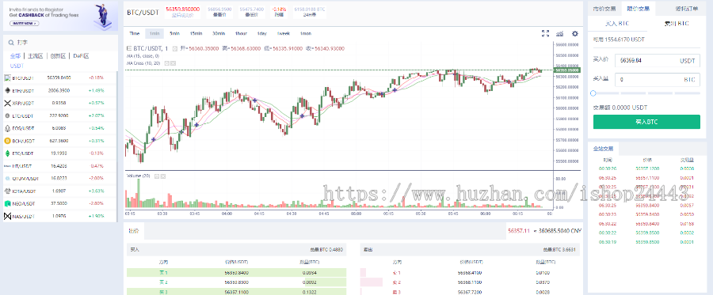Select the 1day timeframe

[261, 33]
